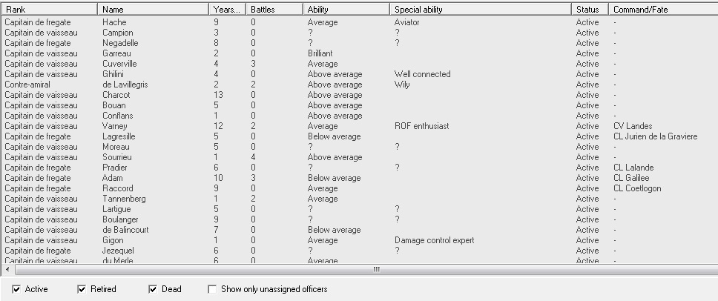This screenshot has height=301, width=718.
Task: Sort by the Ability column header
Action: (x=346, y=9)
